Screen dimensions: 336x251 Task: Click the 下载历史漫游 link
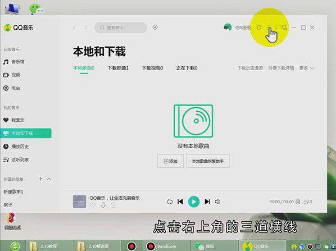(x=250, y=68)
